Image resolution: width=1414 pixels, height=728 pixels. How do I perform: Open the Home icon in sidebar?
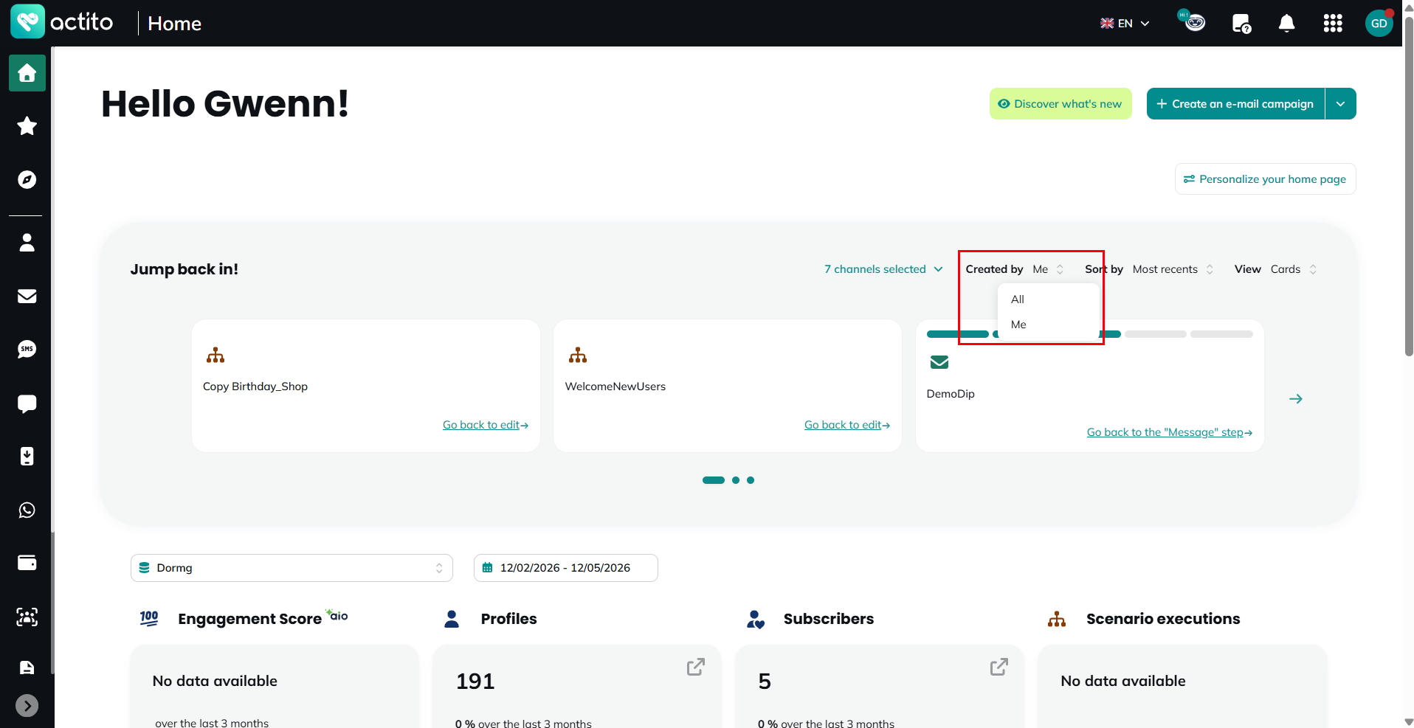(x=27, y=73)
